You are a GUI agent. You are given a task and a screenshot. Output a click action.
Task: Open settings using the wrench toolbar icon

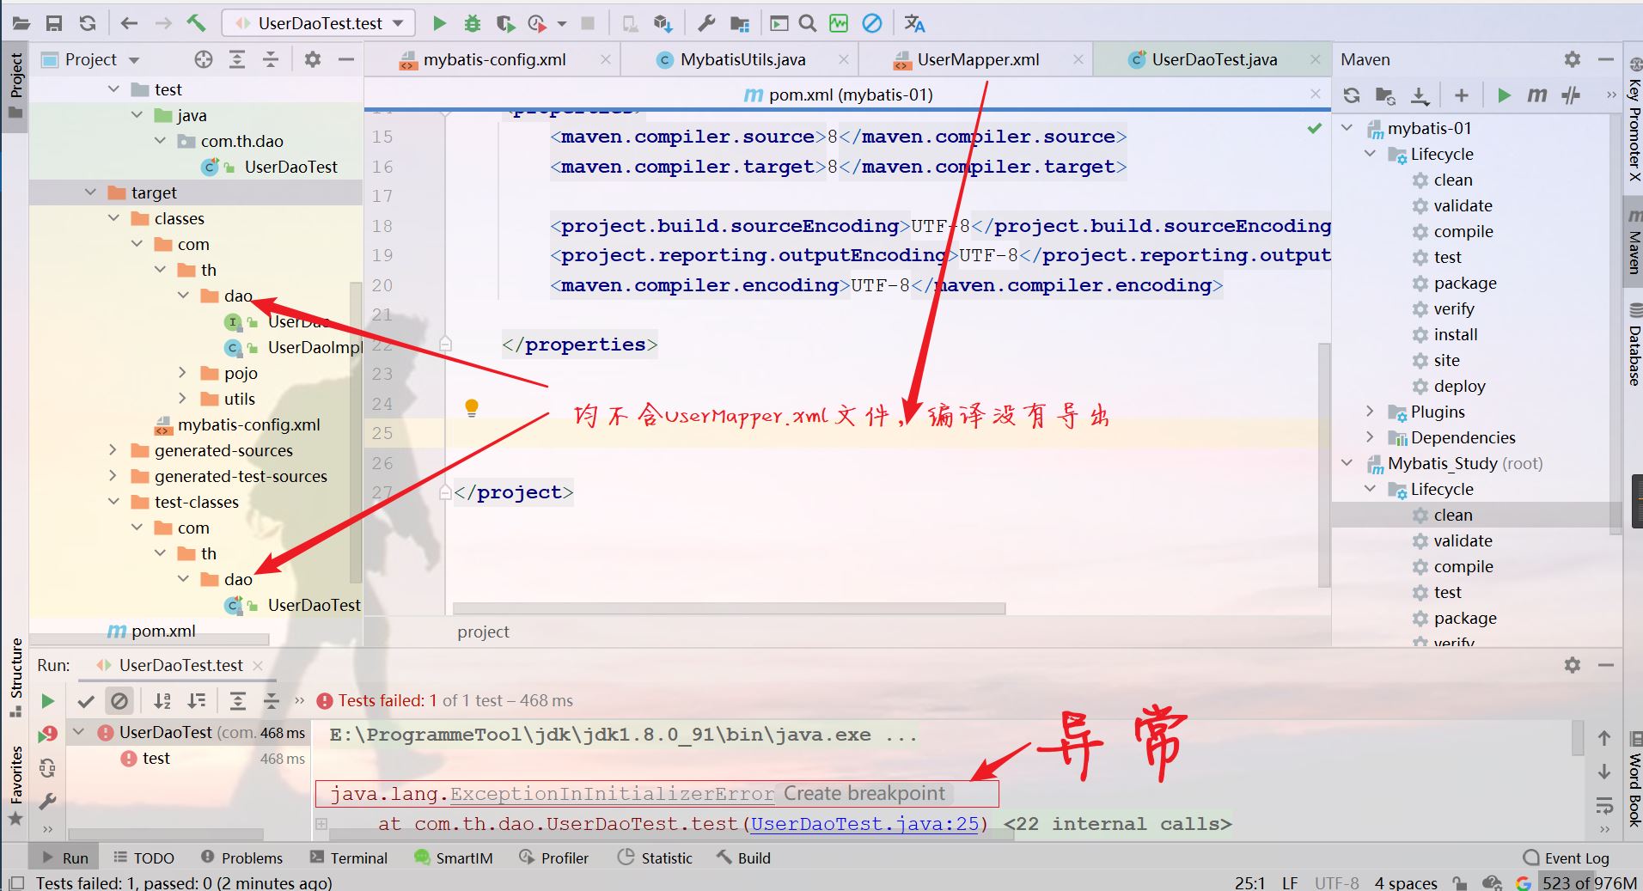click(706, 23)
